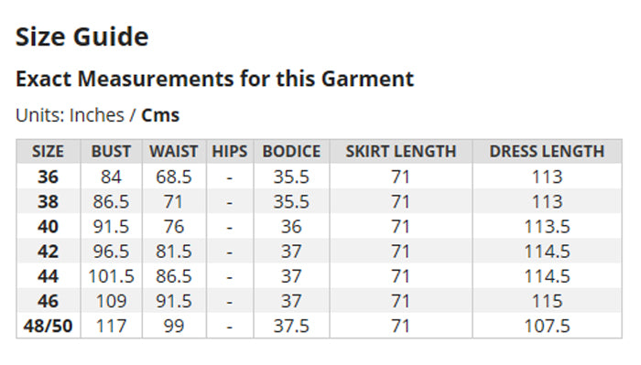Screen dimensions: 641x365
Task: Select the size 48/50 row label
Action: (x=49, y=326)
